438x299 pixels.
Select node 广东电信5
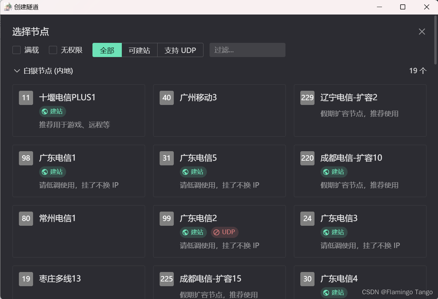pos(219,171)
